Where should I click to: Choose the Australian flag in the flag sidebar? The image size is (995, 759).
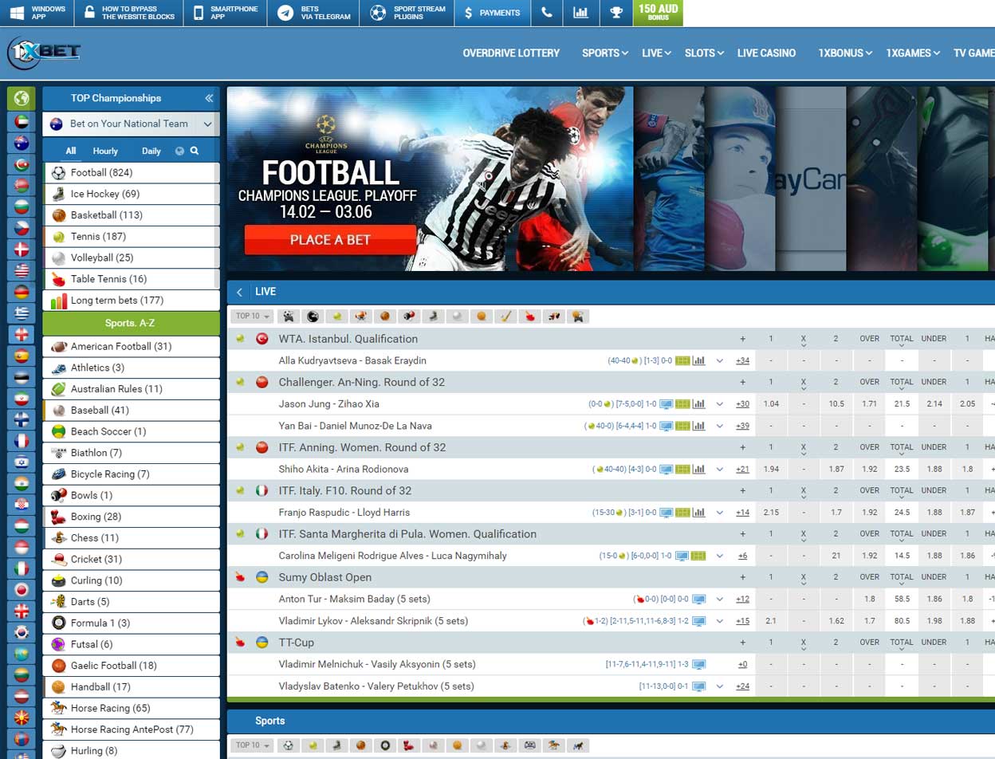point(22,144)
